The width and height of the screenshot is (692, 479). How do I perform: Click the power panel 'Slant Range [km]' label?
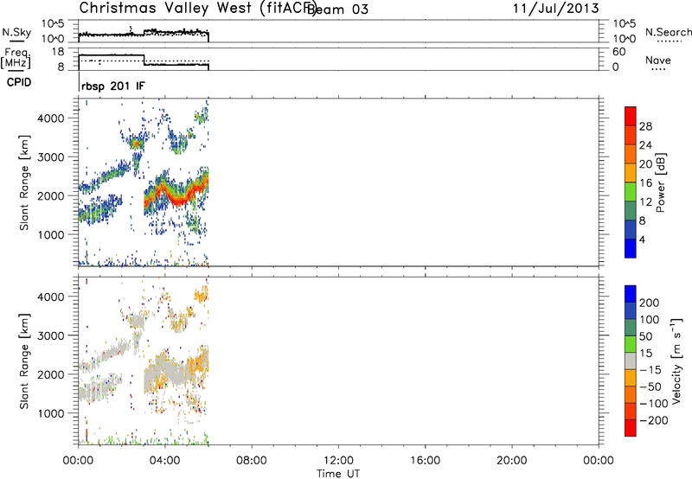click(24, 182)
